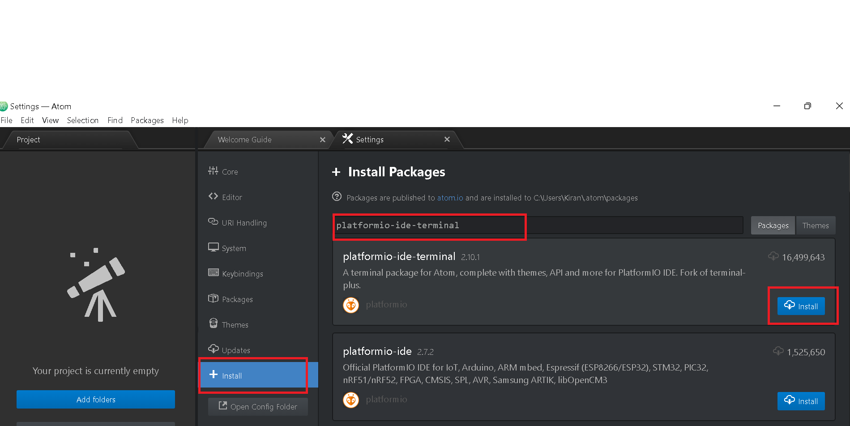The width and height of the screenshot is (850, 426).
Task: Open platformio-ide-terminal package title
Action: [399, 256]
